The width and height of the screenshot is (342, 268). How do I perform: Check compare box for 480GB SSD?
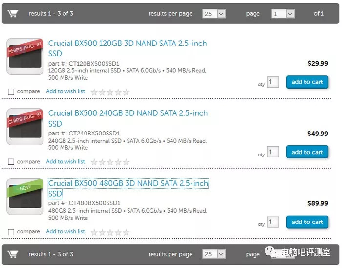(11, 232)
